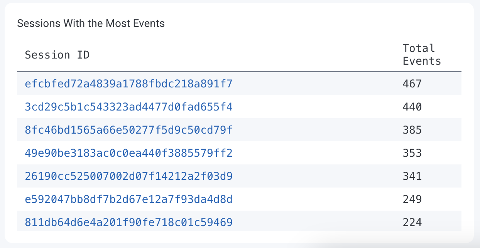Open session 49e90be3183ac0c0ea440f3885579ff2

(x=128, y=153)
